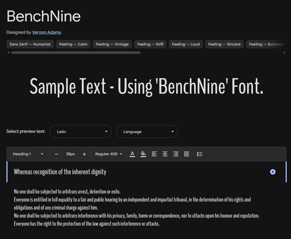
Task: Select the Feeling — Calm tag
Action: (x=73, y=44)
